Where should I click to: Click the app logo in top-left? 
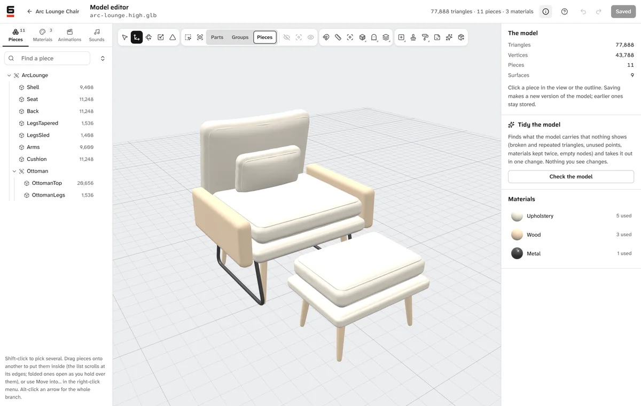11,11
